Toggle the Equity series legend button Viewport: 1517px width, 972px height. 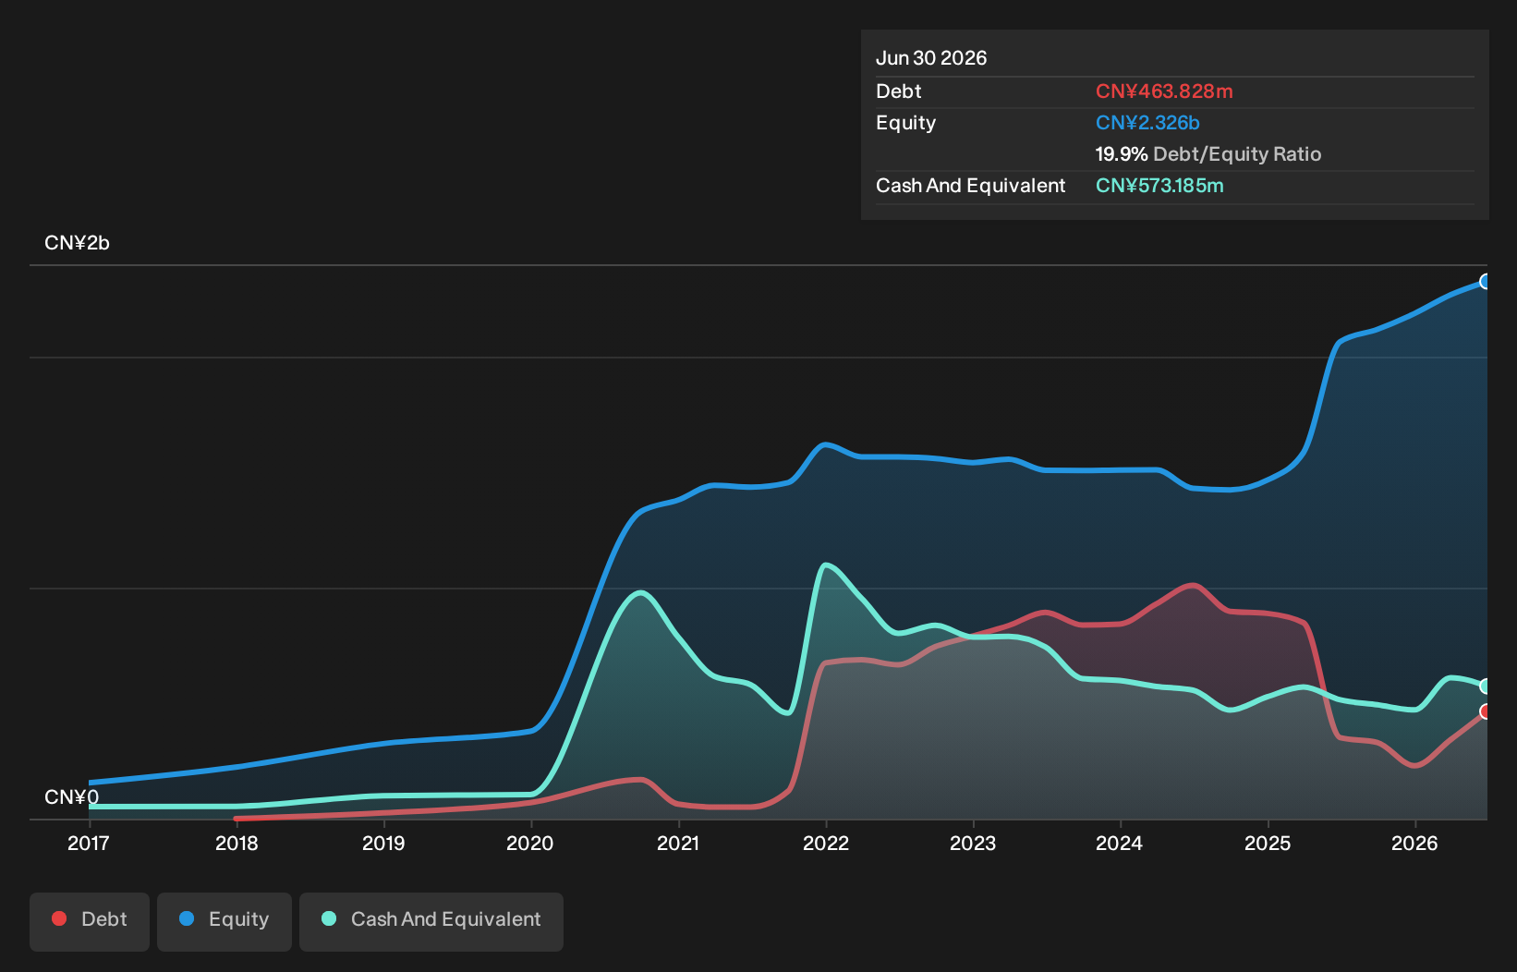pos(225,921)
